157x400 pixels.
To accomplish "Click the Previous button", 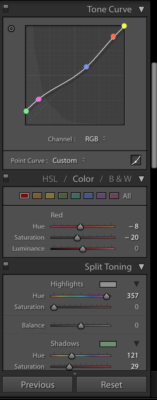I will tap(38, 385).
